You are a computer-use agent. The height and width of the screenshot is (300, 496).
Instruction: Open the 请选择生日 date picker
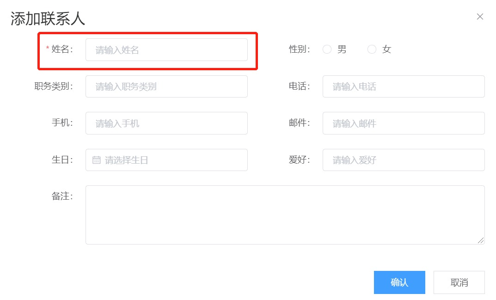tap(171, 160)
